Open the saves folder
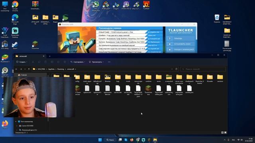 [159, 78]
